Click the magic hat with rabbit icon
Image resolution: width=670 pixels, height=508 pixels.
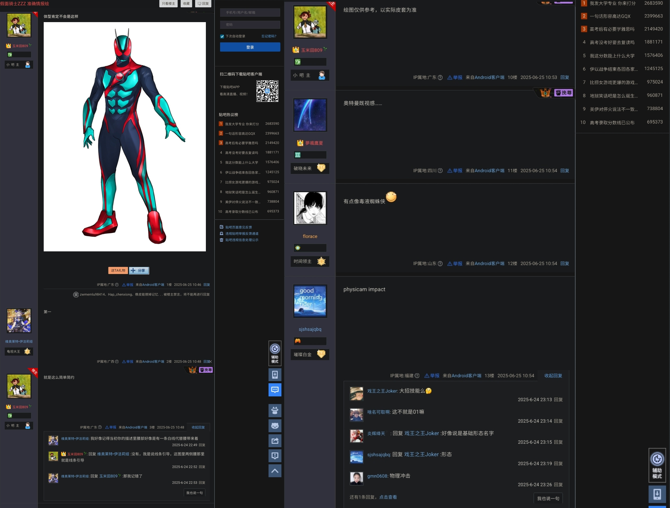(x=275, y=410)
